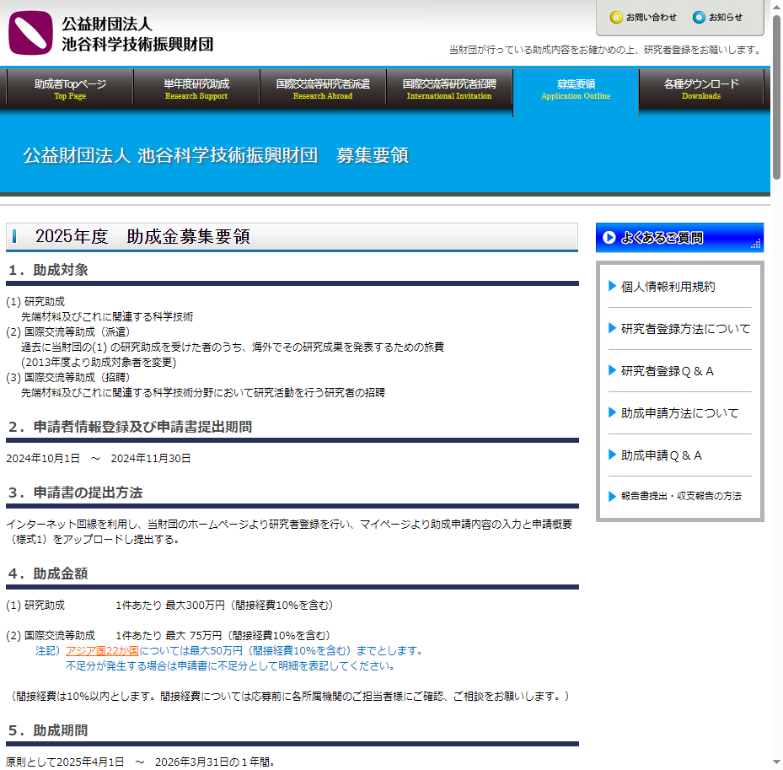Image resolution: width=783 pixels, height=770 pixels.
Task: Open 国際交流等研究者派遣 Research Abroad tab
Action: tap(323, 89)
